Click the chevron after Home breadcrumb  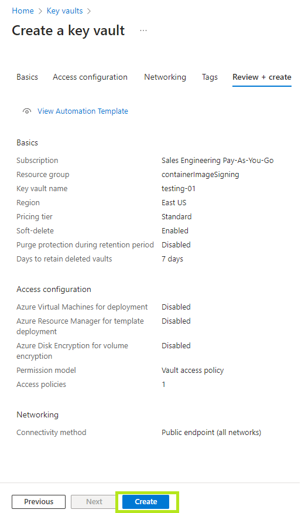40,11
